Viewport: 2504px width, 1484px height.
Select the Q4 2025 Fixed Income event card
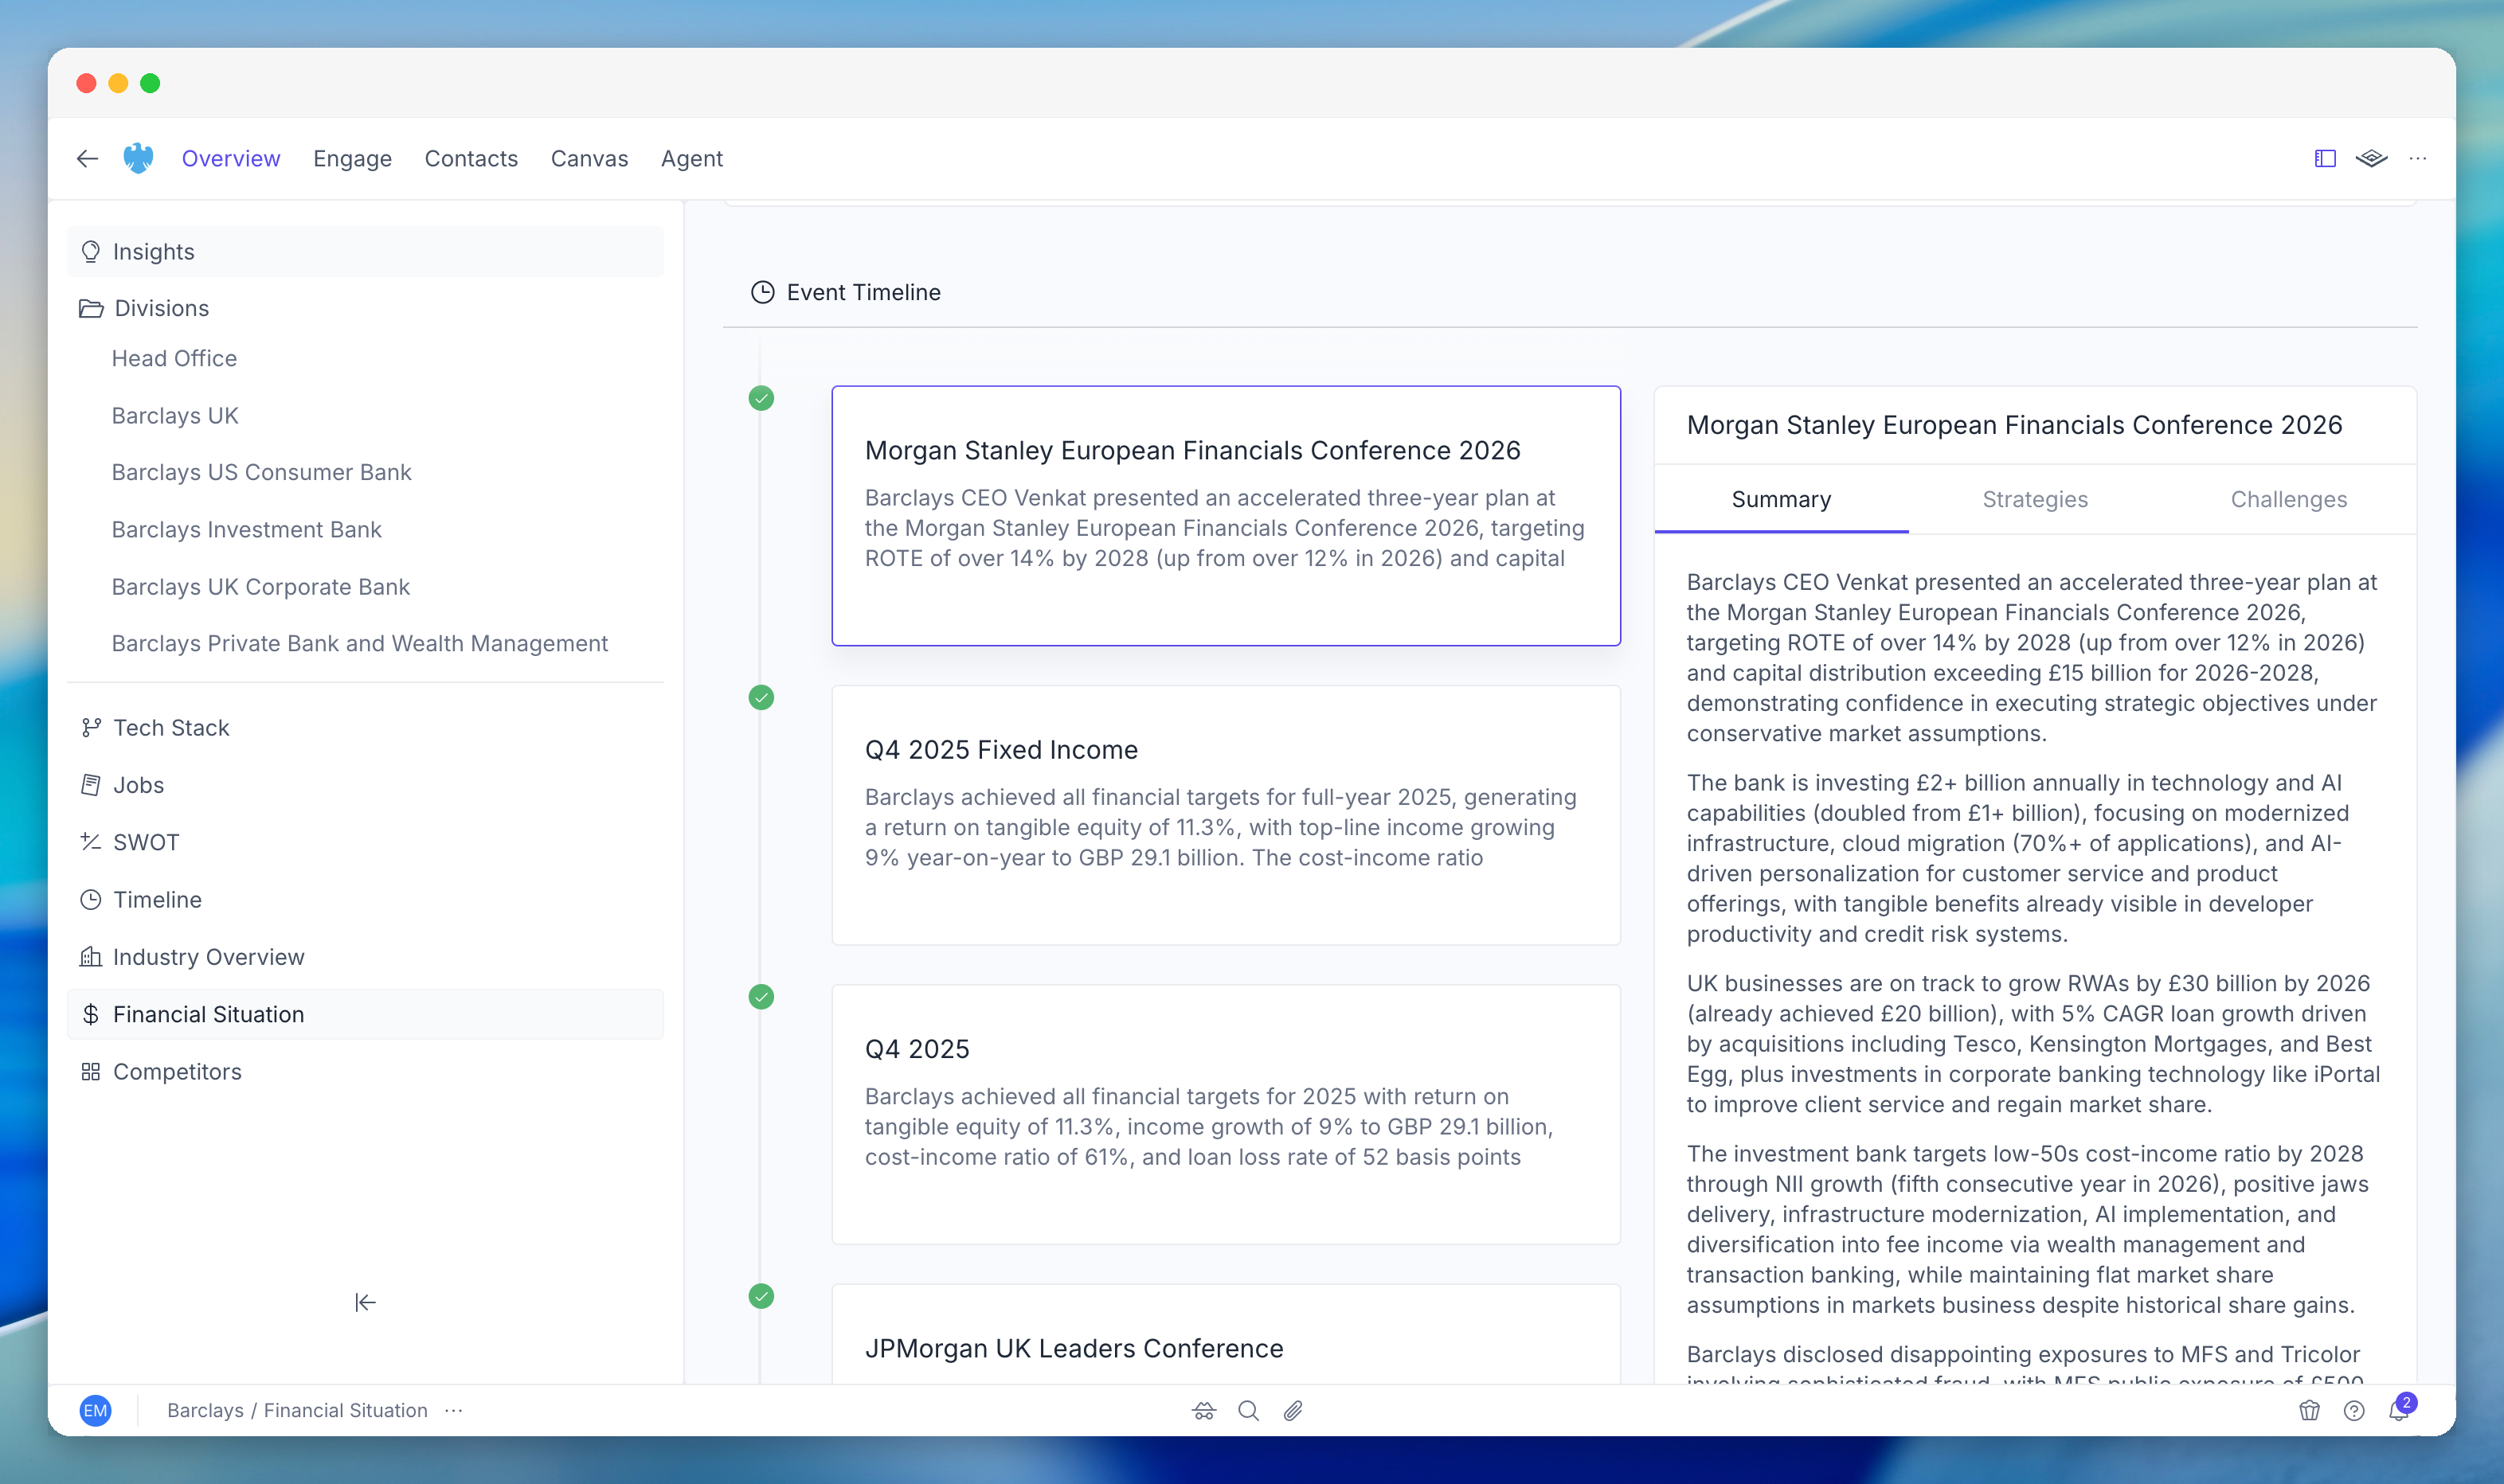coord(1226,815)
